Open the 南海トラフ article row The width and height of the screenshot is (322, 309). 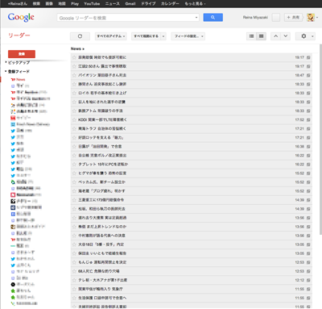pos(191,128)
